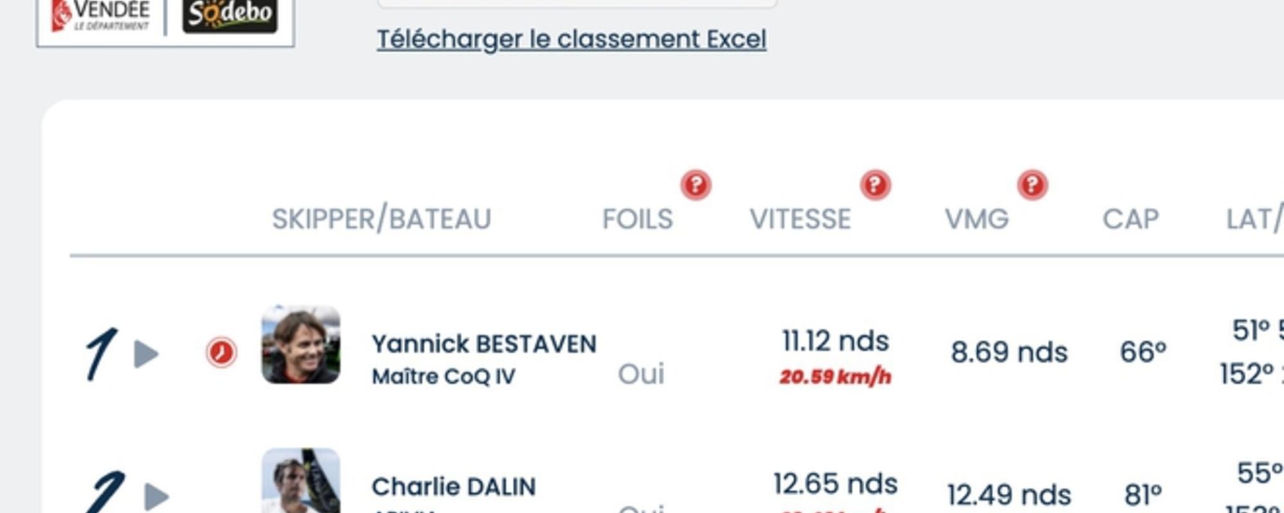Open Charlie Dalin's portrait thumbnail

point(300,482)
